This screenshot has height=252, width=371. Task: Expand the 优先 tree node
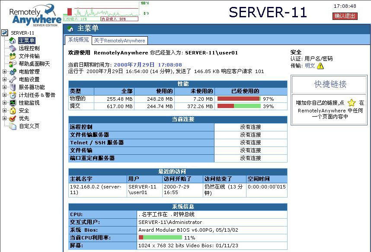(x=4, y=118)
